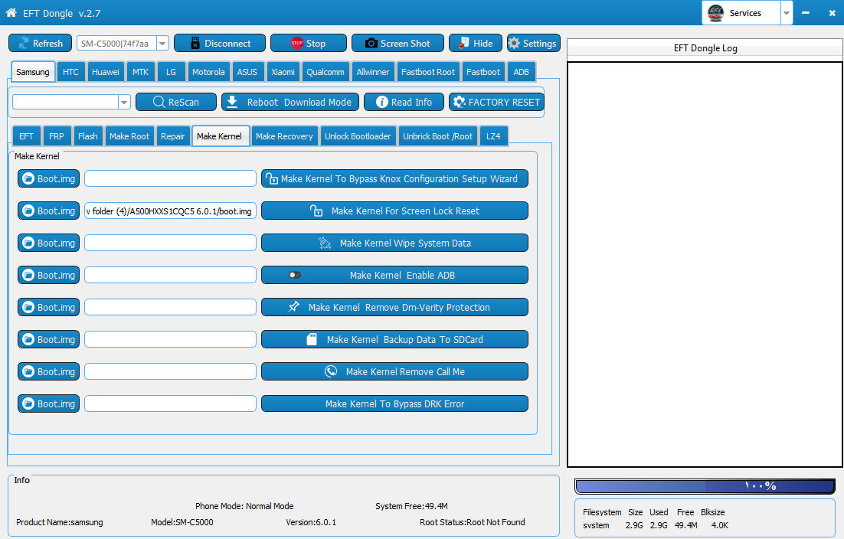
Task: Click Make Kernel Enable ADB
Action: [x=394, y=275]
